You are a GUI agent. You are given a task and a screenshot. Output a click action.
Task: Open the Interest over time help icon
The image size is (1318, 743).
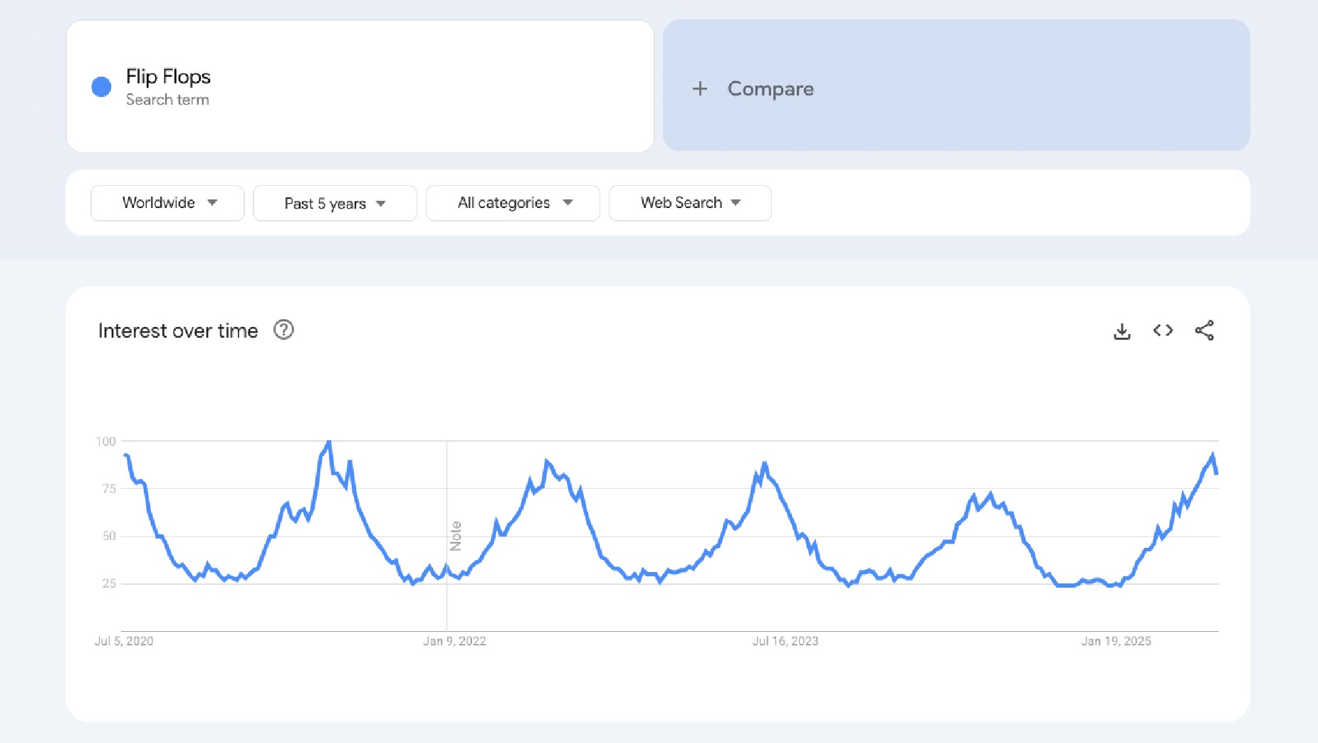point(283,330)
